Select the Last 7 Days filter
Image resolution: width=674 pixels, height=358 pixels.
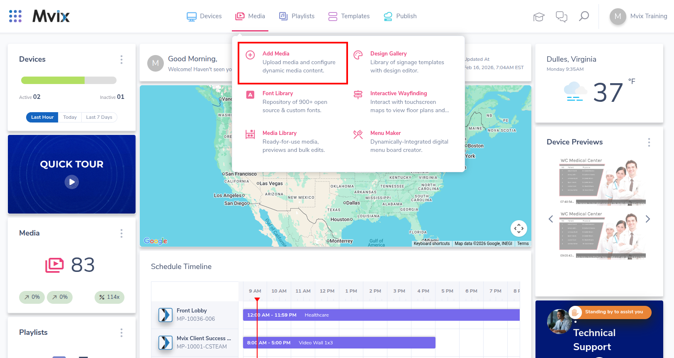[x=99, y=117]
